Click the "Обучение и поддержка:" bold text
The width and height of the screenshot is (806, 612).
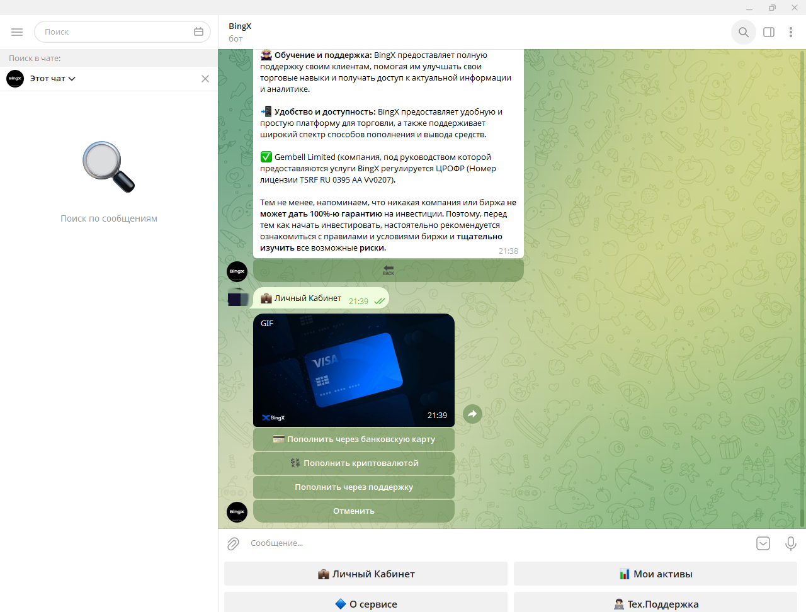pos(323,55)
